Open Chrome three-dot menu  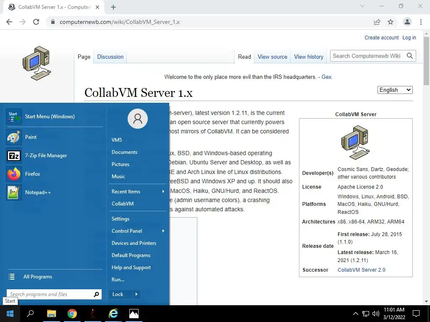point(421,22)
